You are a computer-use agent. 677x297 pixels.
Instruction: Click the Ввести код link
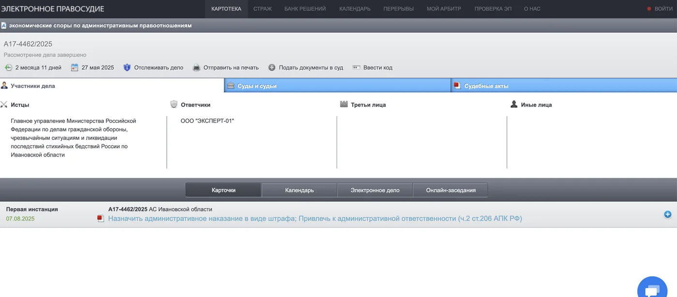click(378, 68)
